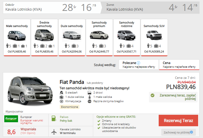Viewport: 203px width, 138px height.
Task: Select the Samochody rodzinne van category
Action: pyautogui.click(x=126, y=37)
